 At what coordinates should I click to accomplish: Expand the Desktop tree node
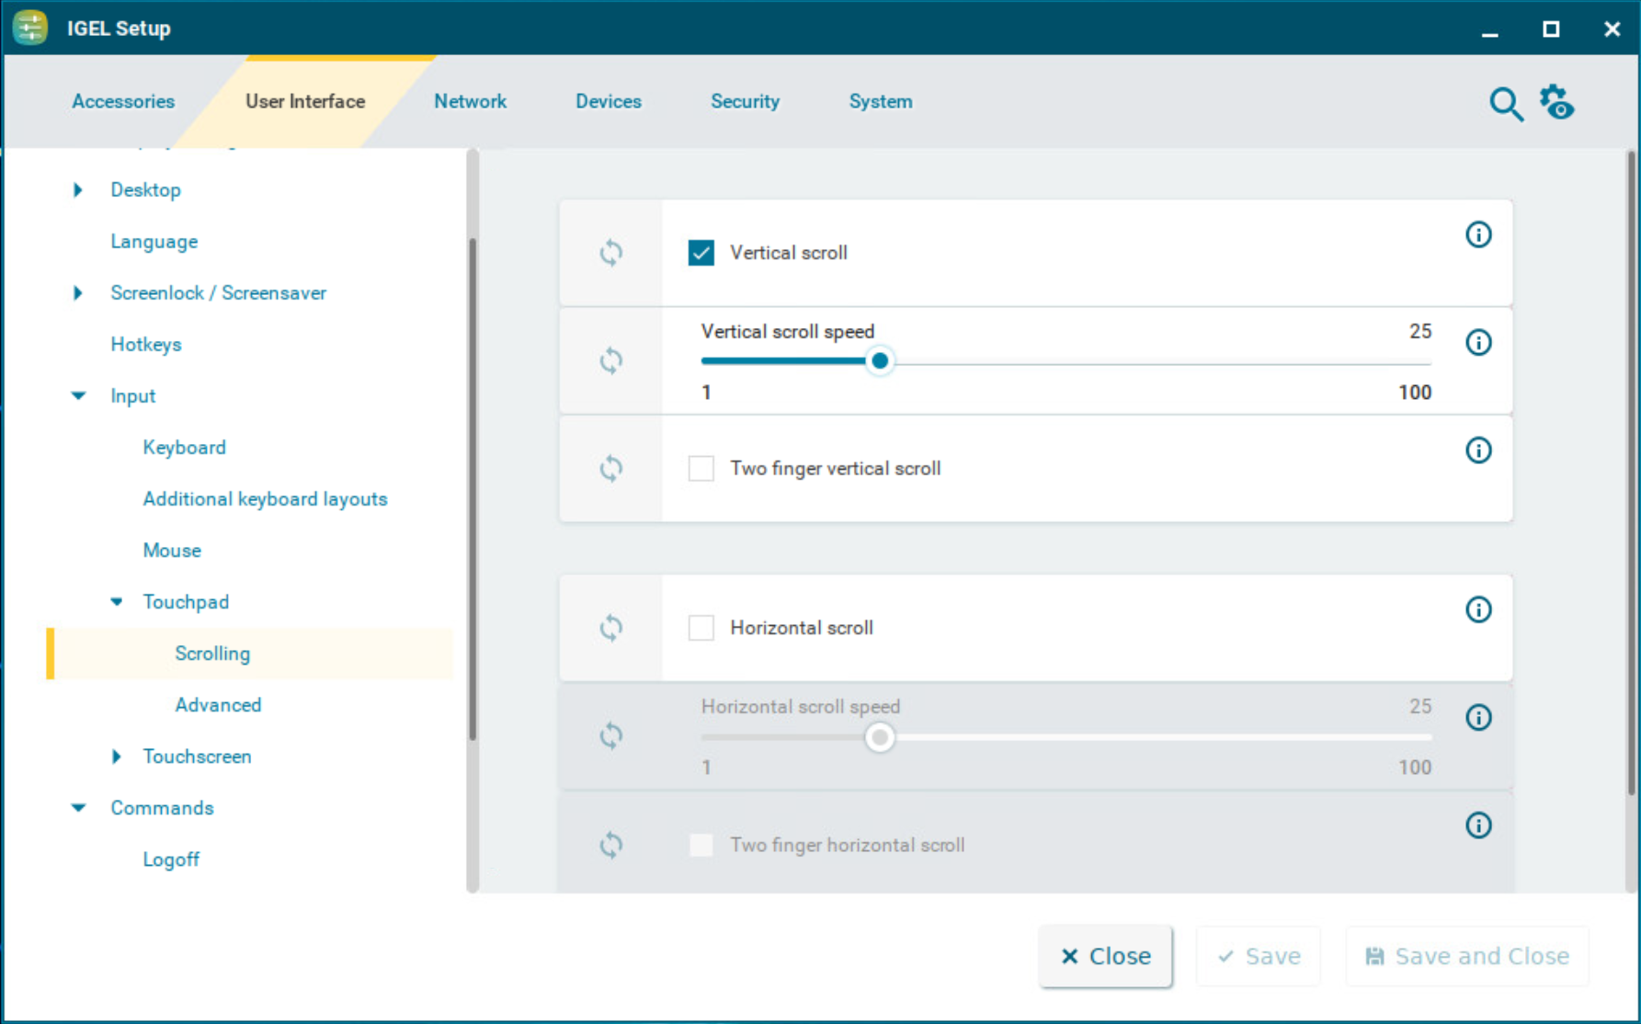78,190
